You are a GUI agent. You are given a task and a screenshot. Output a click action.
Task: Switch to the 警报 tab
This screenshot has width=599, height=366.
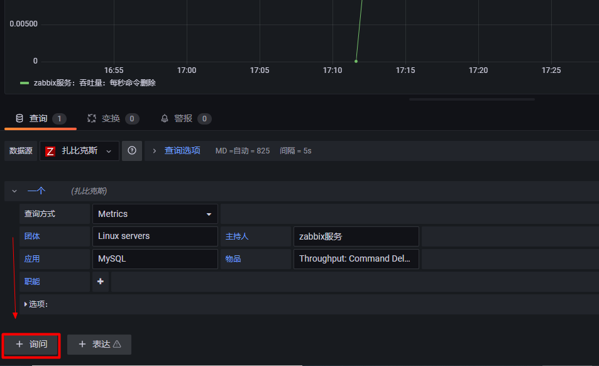coord(185,119)
